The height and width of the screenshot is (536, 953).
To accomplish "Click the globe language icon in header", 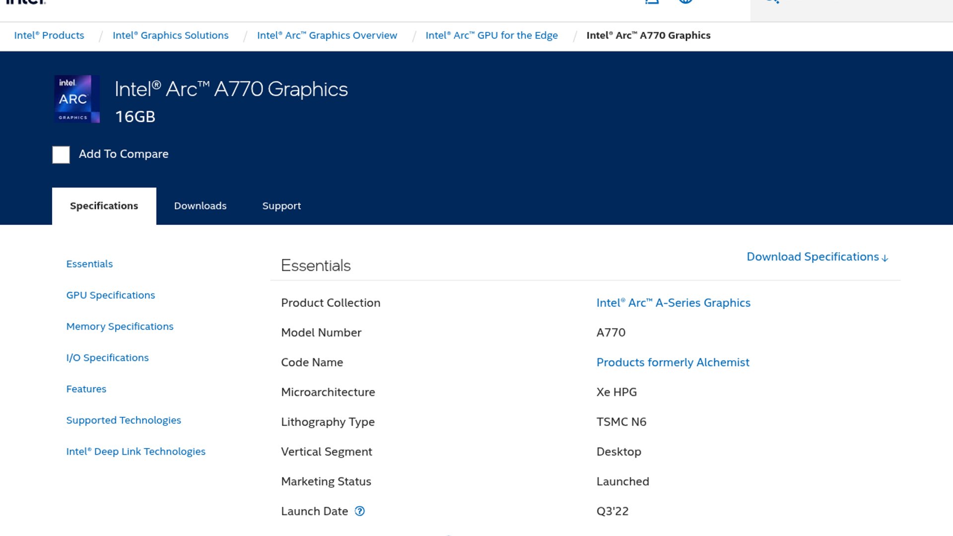I will tap(685, 1).
